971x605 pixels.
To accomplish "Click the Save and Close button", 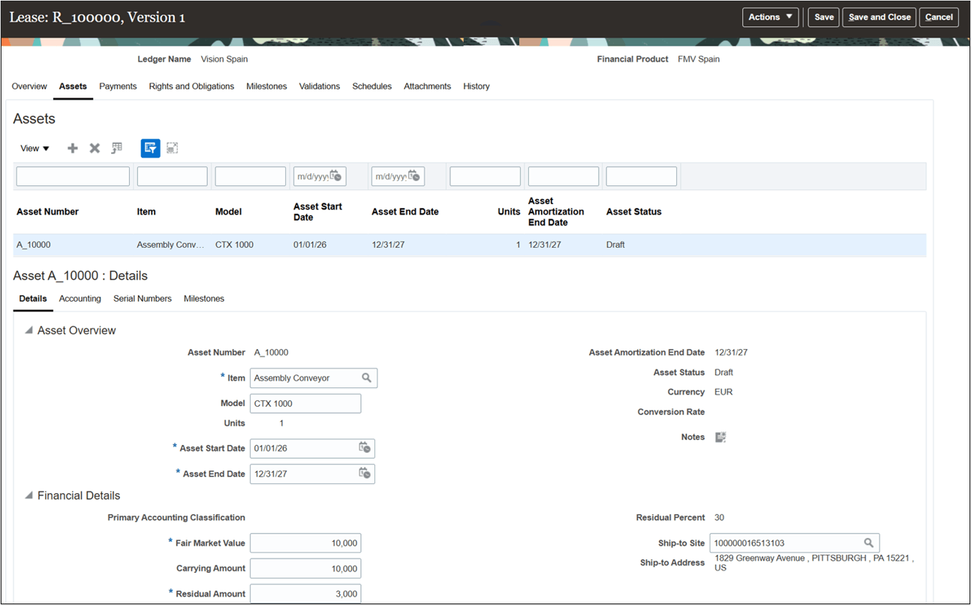I will click(879, 17).
